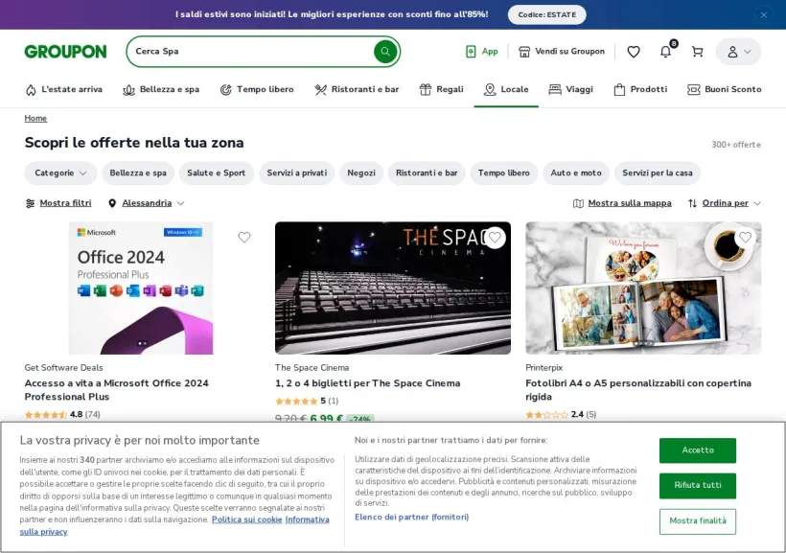Filter by Servizi a privati chip
Screen dimensions: 786x553
click(x=297, y=173)
